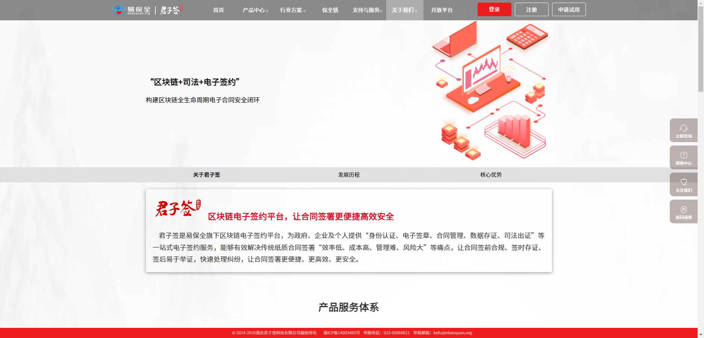The height and width of the screenshot is (338, 704).
Task: Click the isometric computer banner illustration
Action: click(490, 90)
